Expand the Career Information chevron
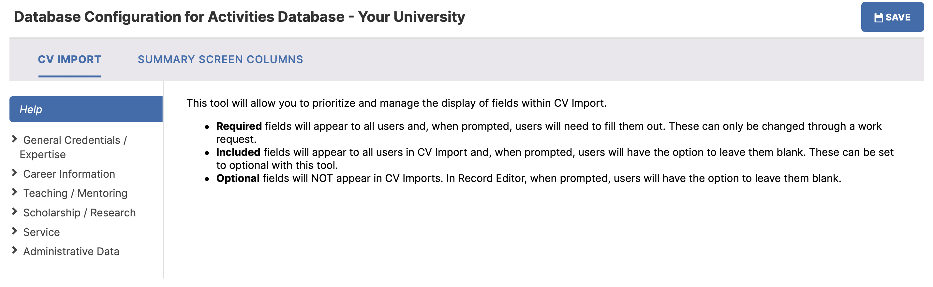933x287 pixels. [x=14, y=173]
